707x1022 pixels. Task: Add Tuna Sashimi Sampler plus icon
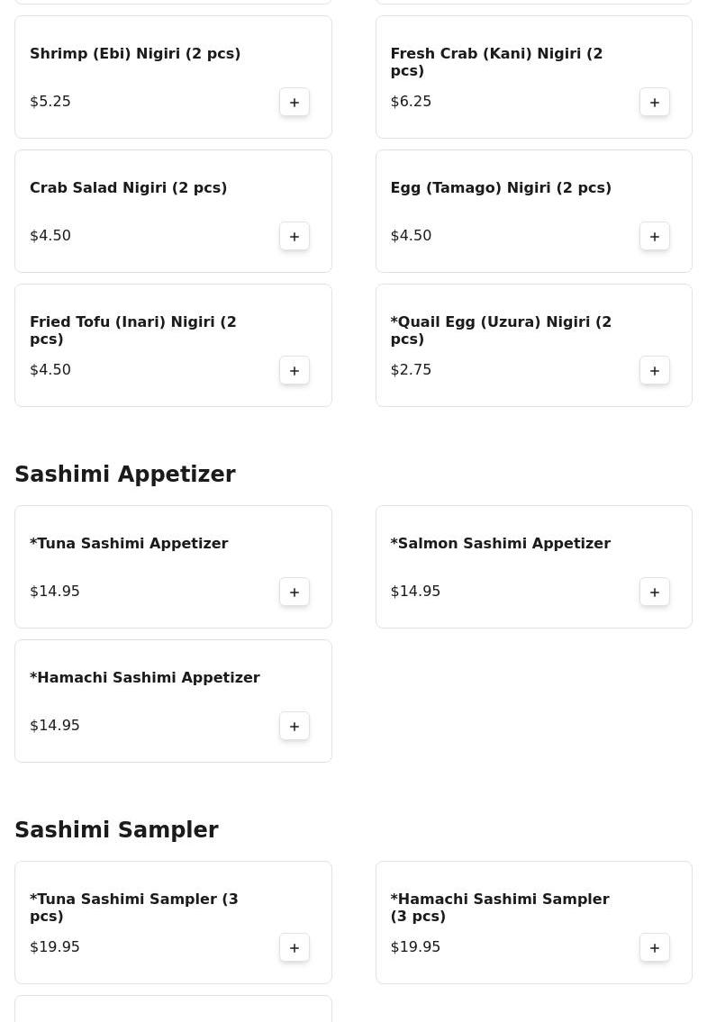[x=295, y=948]
